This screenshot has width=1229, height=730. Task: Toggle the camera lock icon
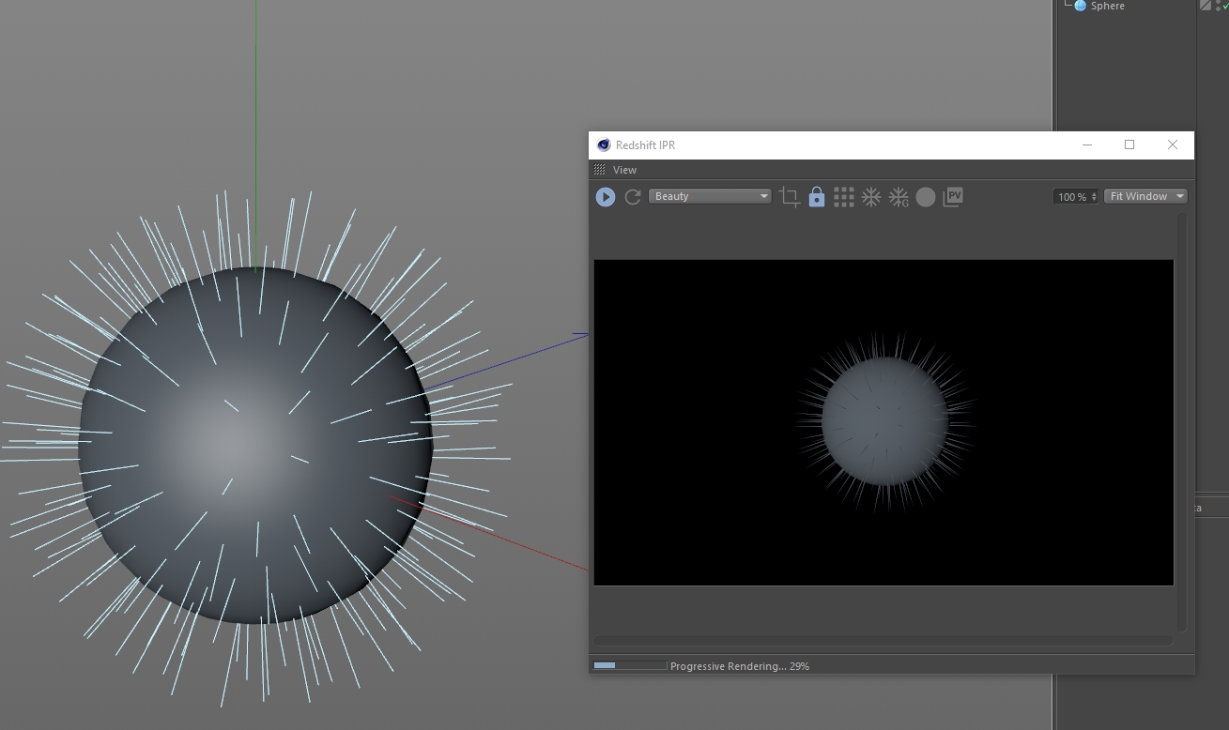click(817, 197)
